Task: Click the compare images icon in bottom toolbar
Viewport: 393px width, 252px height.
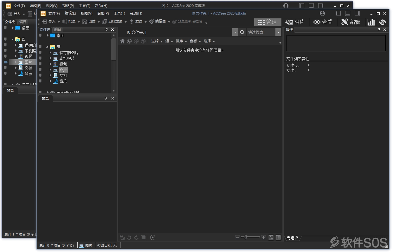Action: [143, 237]
